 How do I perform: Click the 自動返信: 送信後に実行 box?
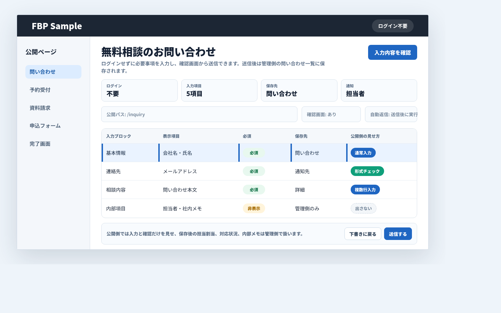(391, 114)
